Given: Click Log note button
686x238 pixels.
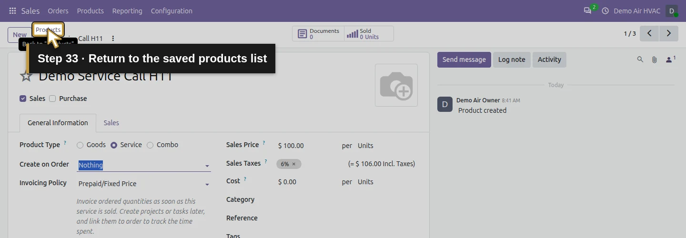Looking at the screenshot, I should [x=512, y=59].
